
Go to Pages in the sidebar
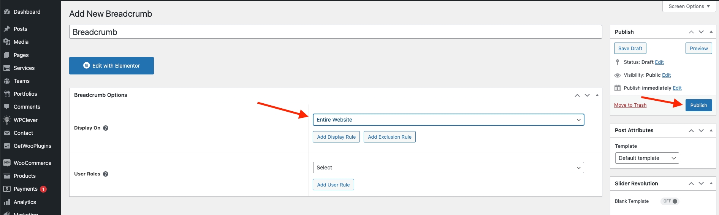tap(21, 55)
